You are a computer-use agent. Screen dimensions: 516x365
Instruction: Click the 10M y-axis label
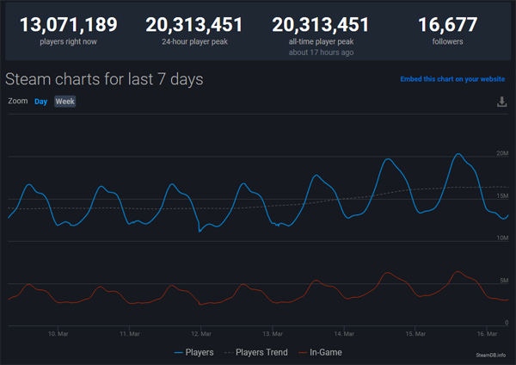pos(502,238)
